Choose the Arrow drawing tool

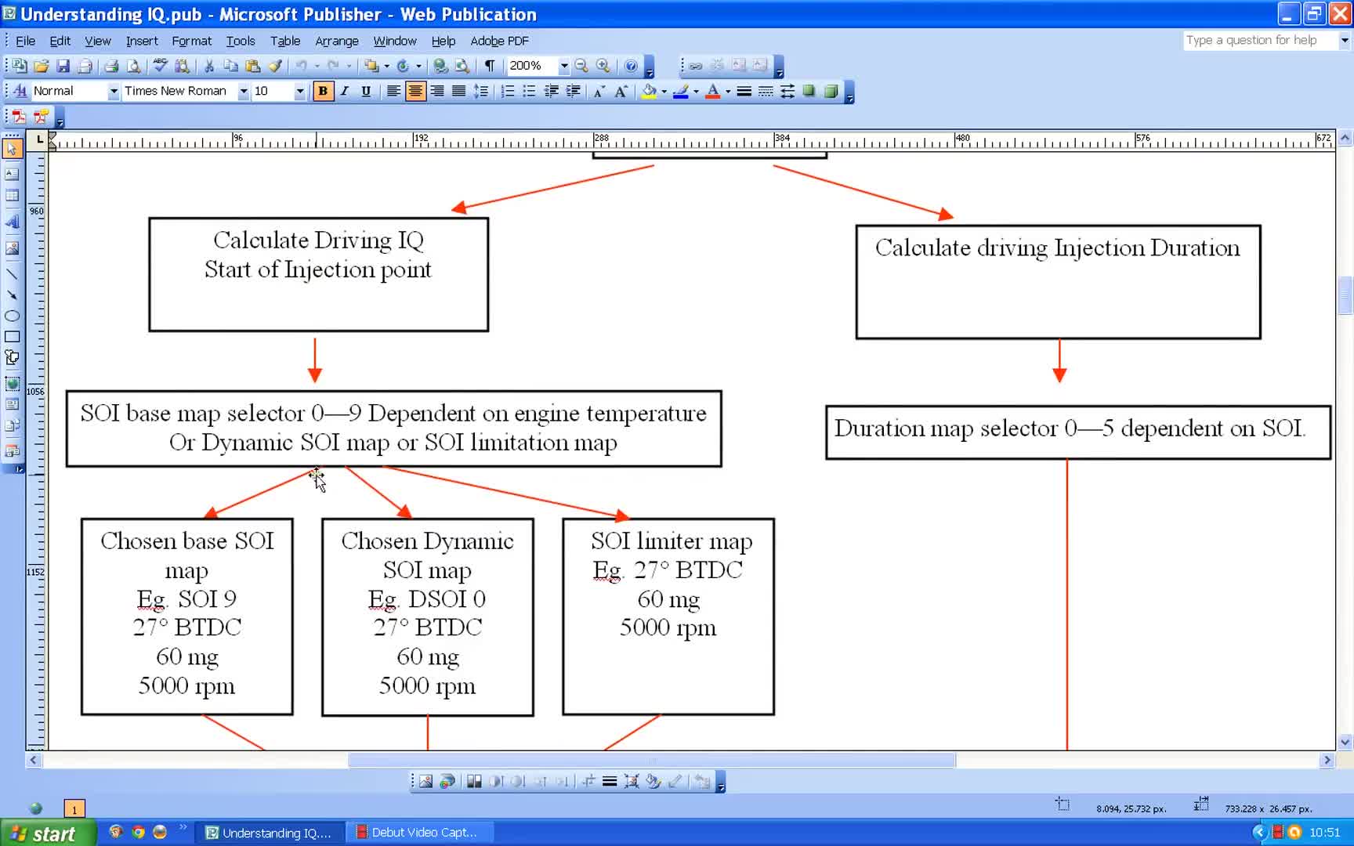pyautogui.click(x=12, y=295)
